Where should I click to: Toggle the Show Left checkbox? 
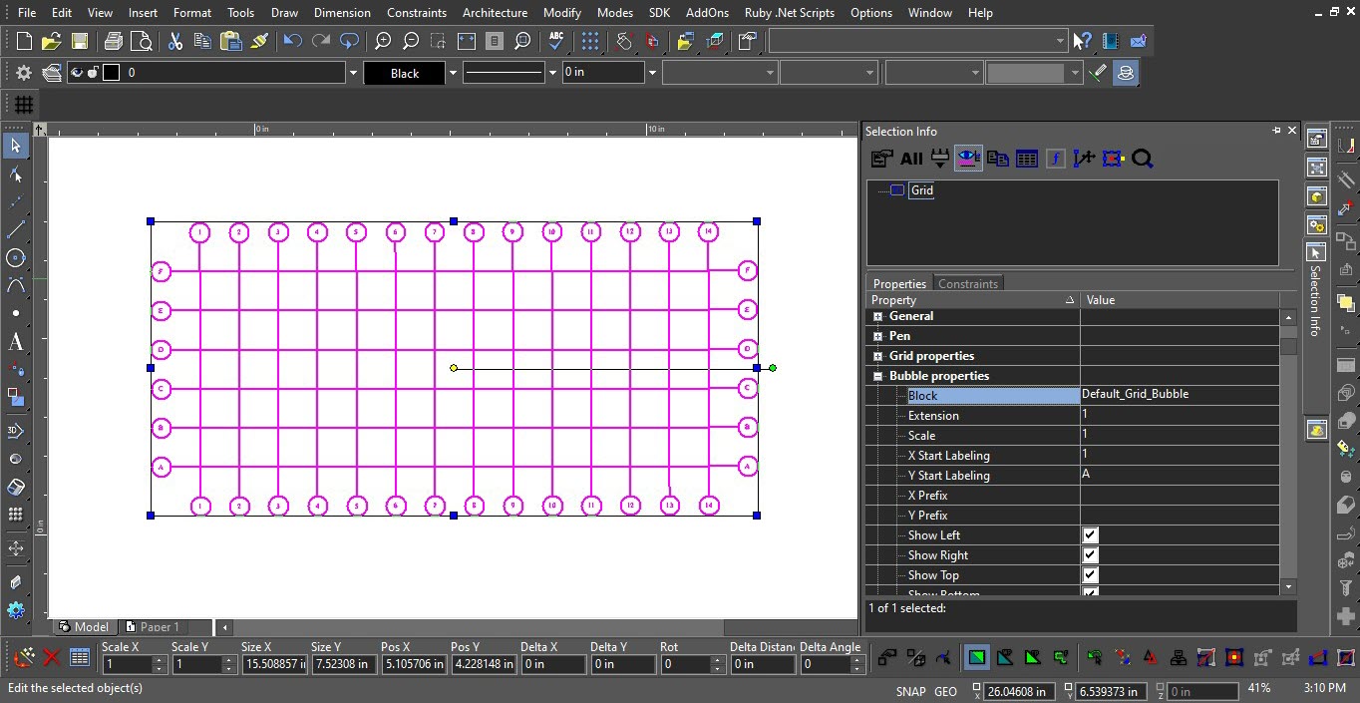click(x=1090, y=535)
